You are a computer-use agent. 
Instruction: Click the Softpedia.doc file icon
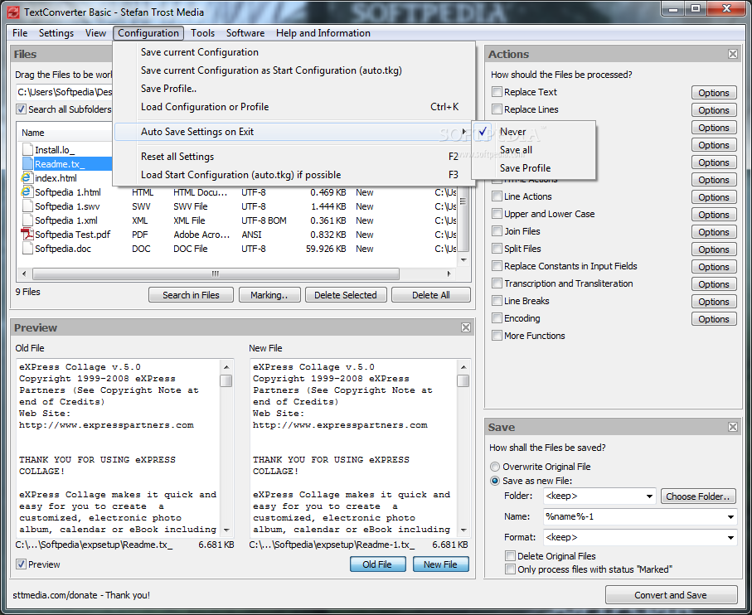(27, 249)
